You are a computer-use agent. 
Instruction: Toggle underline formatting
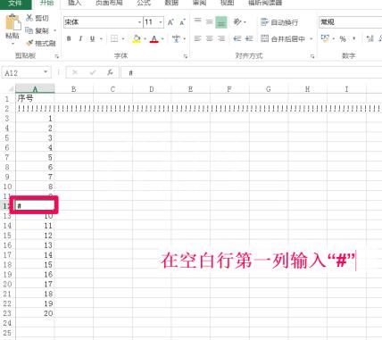coord(93,38)
